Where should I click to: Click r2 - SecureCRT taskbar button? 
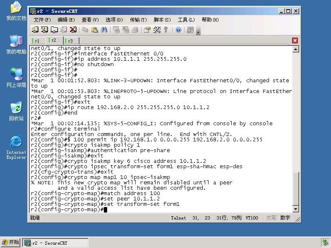(x=55, y=243)
